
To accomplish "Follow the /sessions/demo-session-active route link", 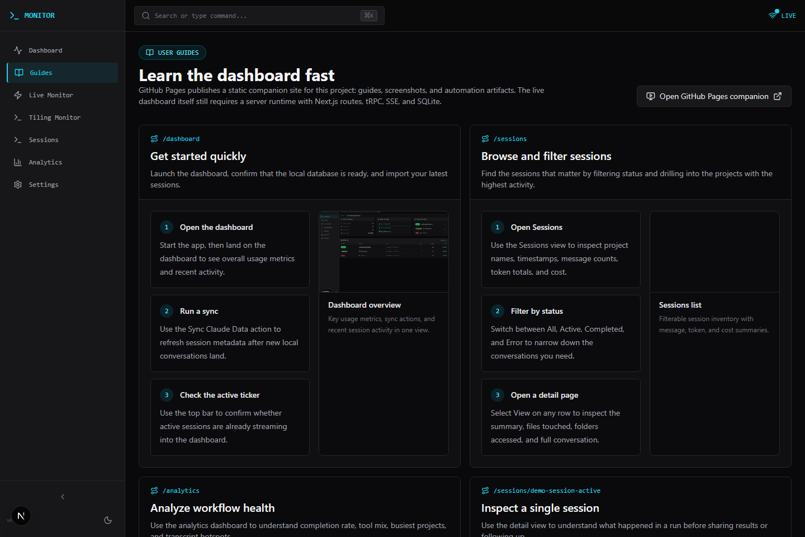I will (547, 491).
